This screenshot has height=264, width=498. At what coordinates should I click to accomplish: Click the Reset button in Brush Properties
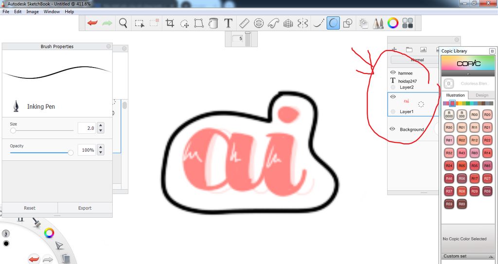tap(30, 208)
